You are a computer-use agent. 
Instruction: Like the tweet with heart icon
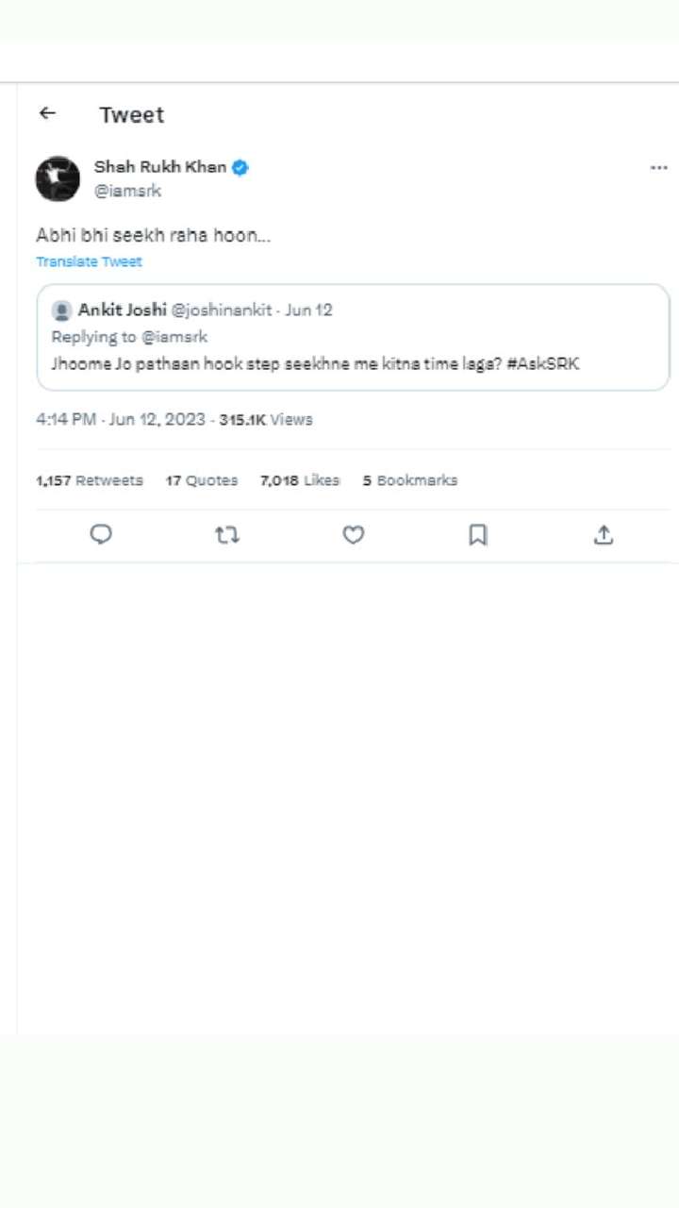pos(353,535)
